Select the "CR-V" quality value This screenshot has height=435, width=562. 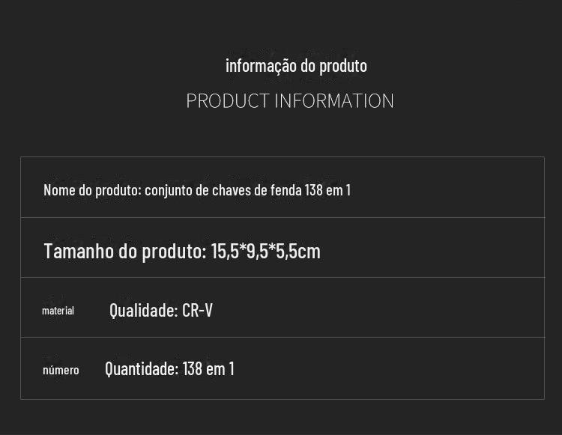(197, 310)
